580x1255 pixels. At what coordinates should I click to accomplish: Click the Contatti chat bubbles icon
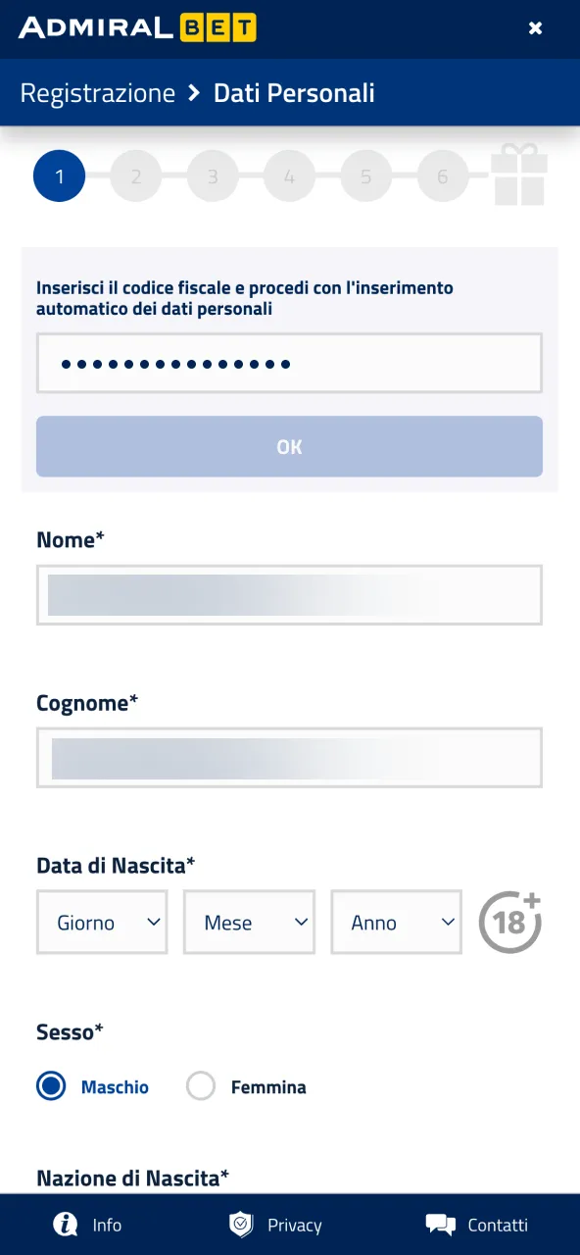click(x=441, y=1225)
